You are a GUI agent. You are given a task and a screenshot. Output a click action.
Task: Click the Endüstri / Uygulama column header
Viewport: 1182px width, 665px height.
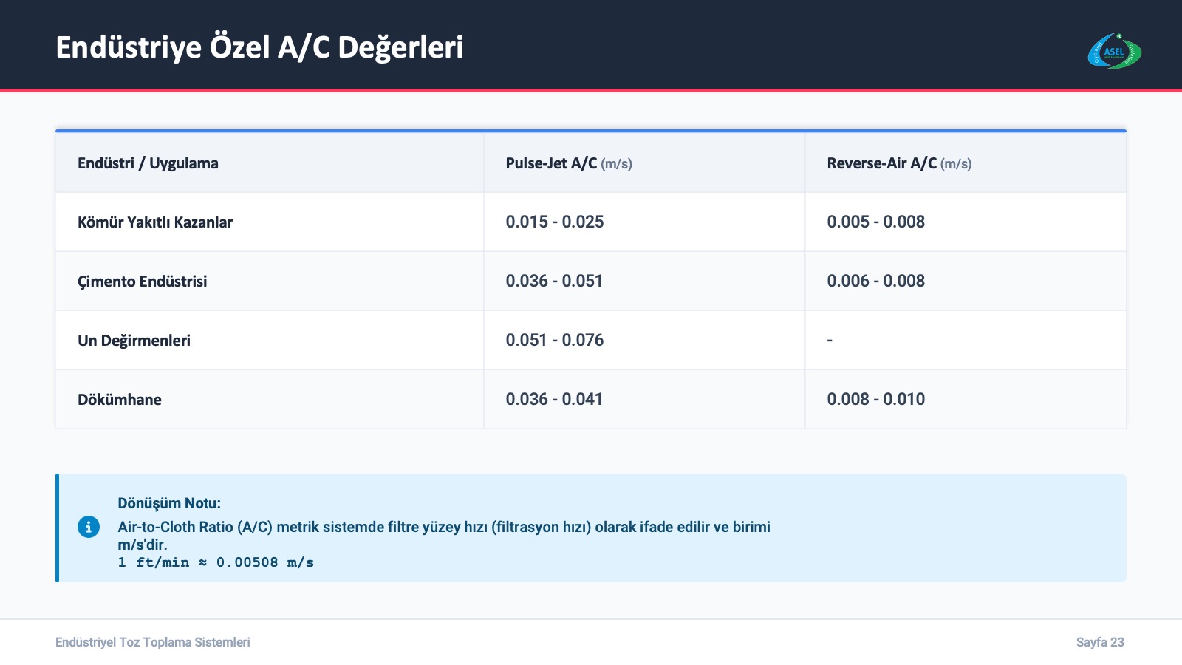click(x=148, y=163)
